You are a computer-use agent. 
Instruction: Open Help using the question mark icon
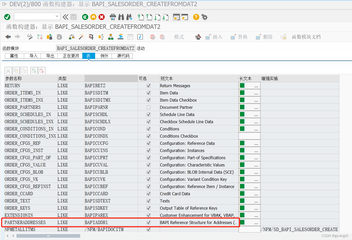click(x=196, y=17)
